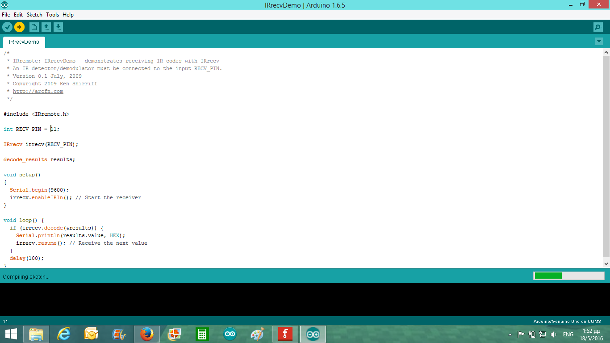610x343 pixels.
Task: Open the mail envelope taskbar icon
Action: [92, 334]
